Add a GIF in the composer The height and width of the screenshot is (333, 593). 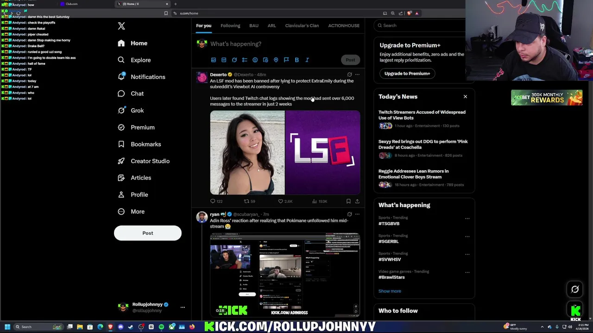click(x=224, y=60)
